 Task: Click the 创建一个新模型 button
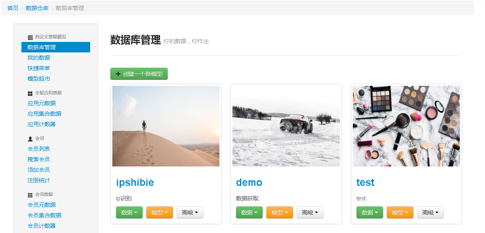point(139,74)
